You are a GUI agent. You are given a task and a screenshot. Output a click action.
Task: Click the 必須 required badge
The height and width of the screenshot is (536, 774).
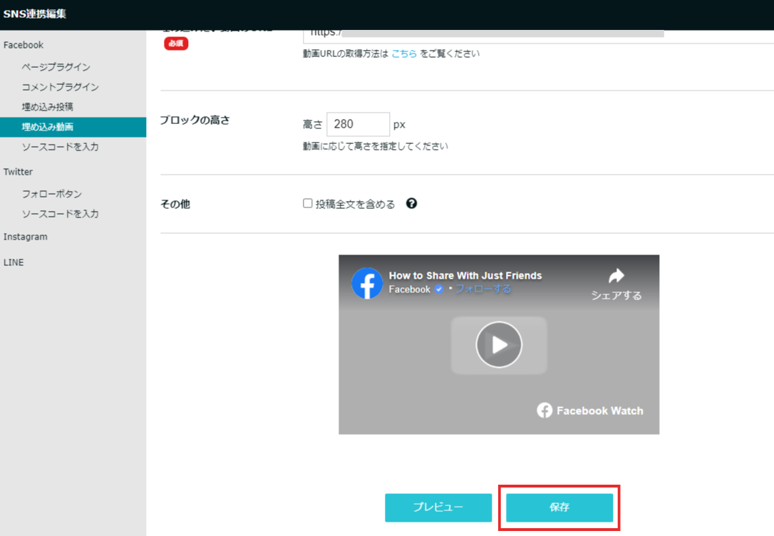click(x=176, y=43)
